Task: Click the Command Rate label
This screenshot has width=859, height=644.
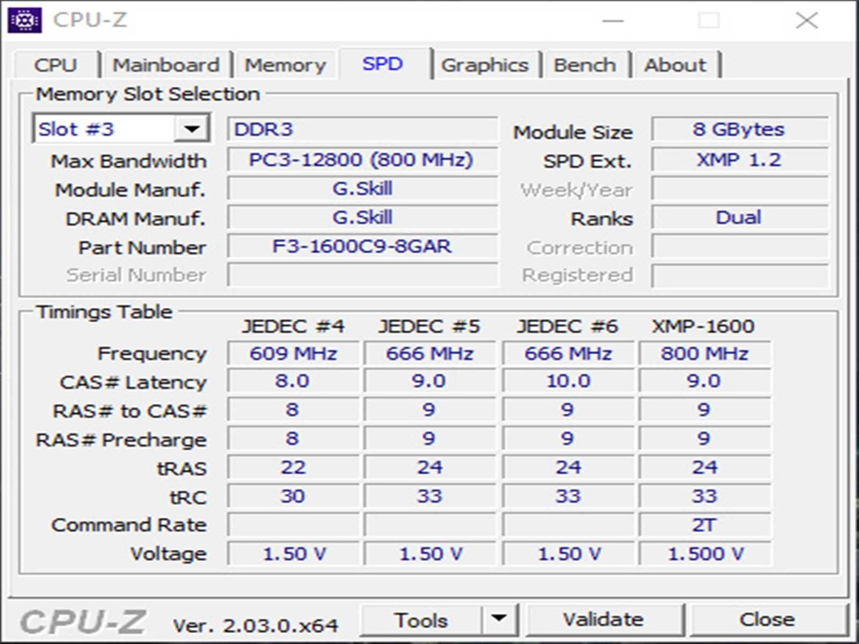Action: coord(129,525)
